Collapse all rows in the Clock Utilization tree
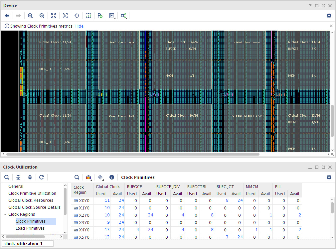The width and height of the screenshot is (336, 249). pyautogui.click(x=18, y=177)
